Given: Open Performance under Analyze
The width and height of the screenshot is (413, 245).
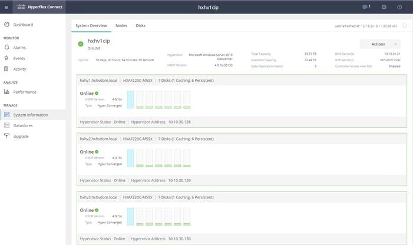Looking at the screenshot, I should (25, 92).
